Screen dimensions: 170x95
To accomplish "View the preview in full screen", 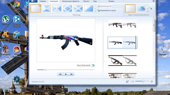I will (93, 65).
